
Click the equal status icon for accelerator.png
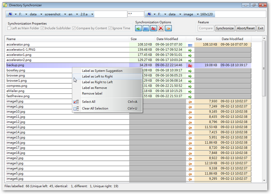coord(190,44)
